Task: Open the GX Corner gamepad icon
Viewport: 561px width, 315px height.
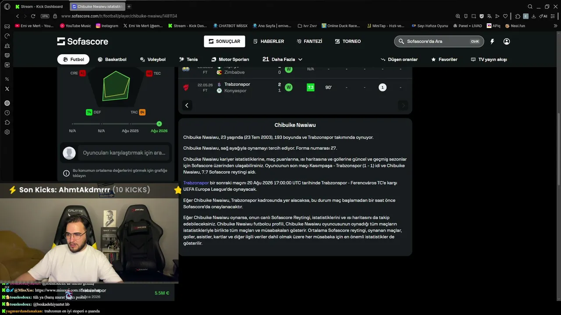Action: tap(7, 26)
